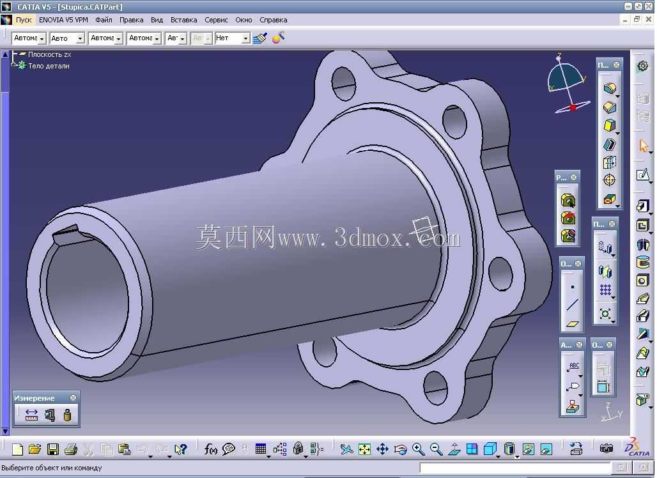Click the Shaft icon in right toolbar
The image size is (657, 478).
(x=643, y=244)
